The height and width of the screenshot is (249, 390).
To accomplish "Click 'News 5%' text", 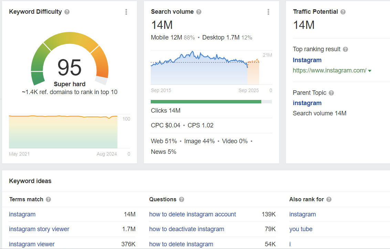I will click(164, 152).
